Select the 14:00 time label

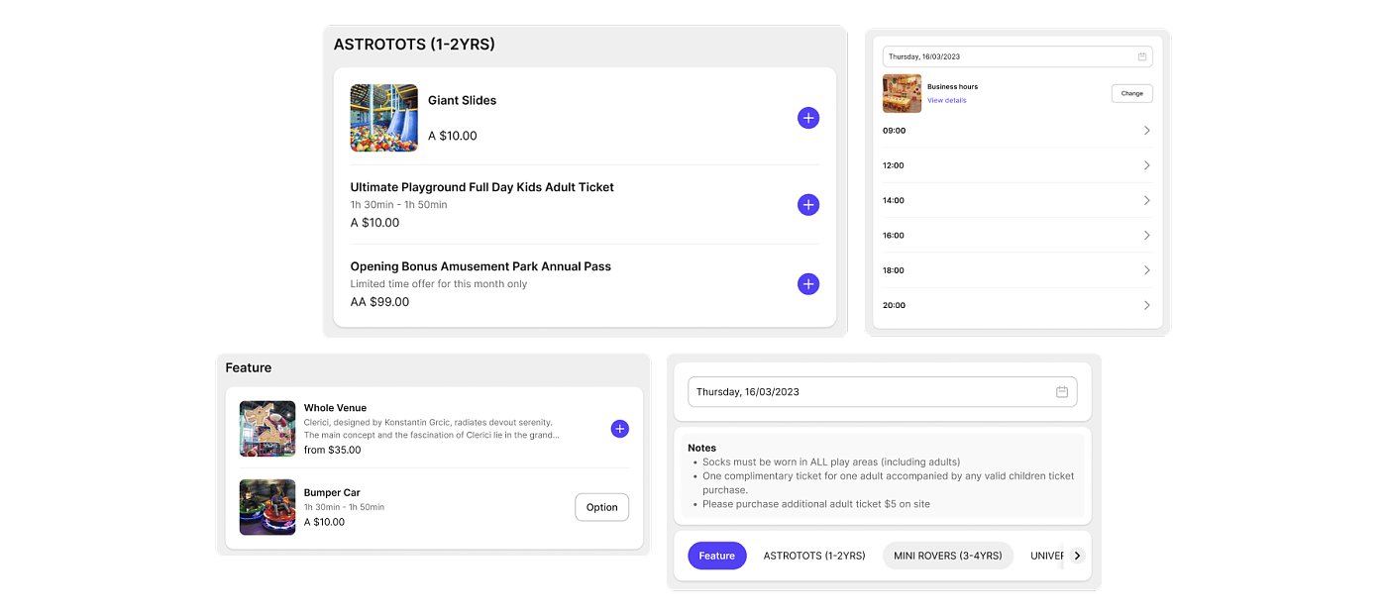pos(894,200)
